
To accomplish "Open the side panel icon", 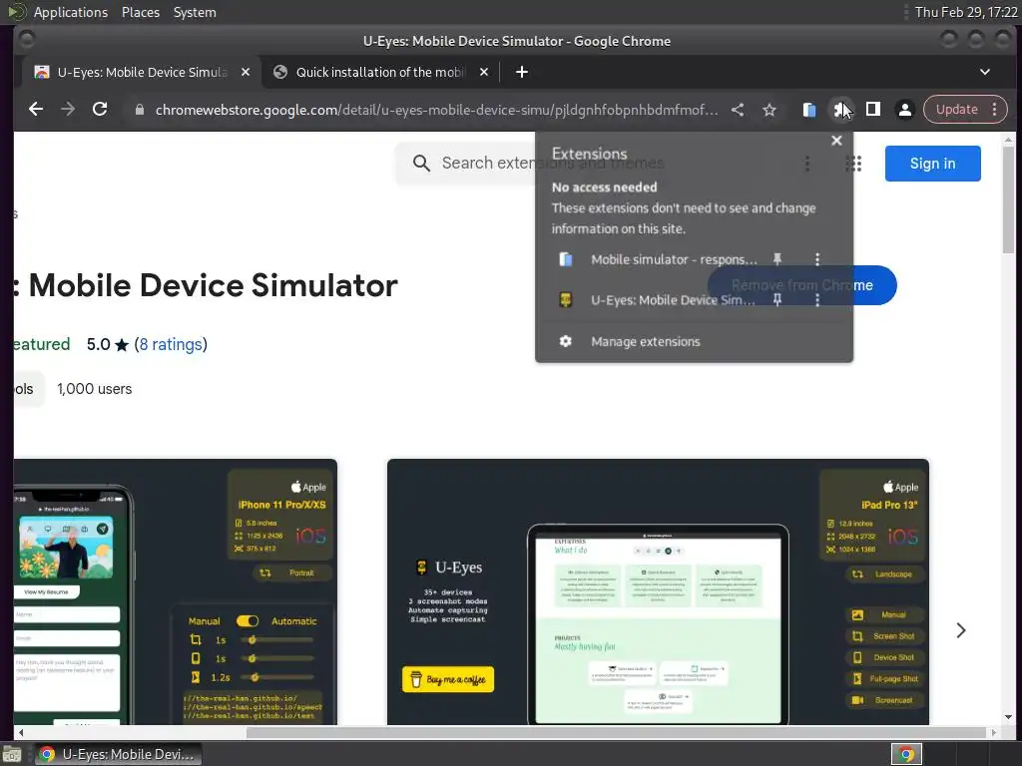I will coord(872,110).
